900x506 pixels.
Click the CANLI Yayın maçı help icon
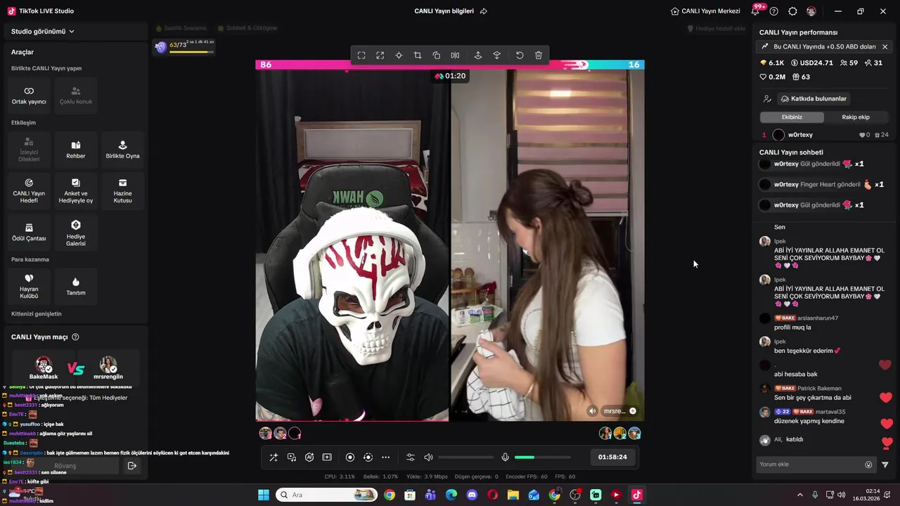pos(76,337)
